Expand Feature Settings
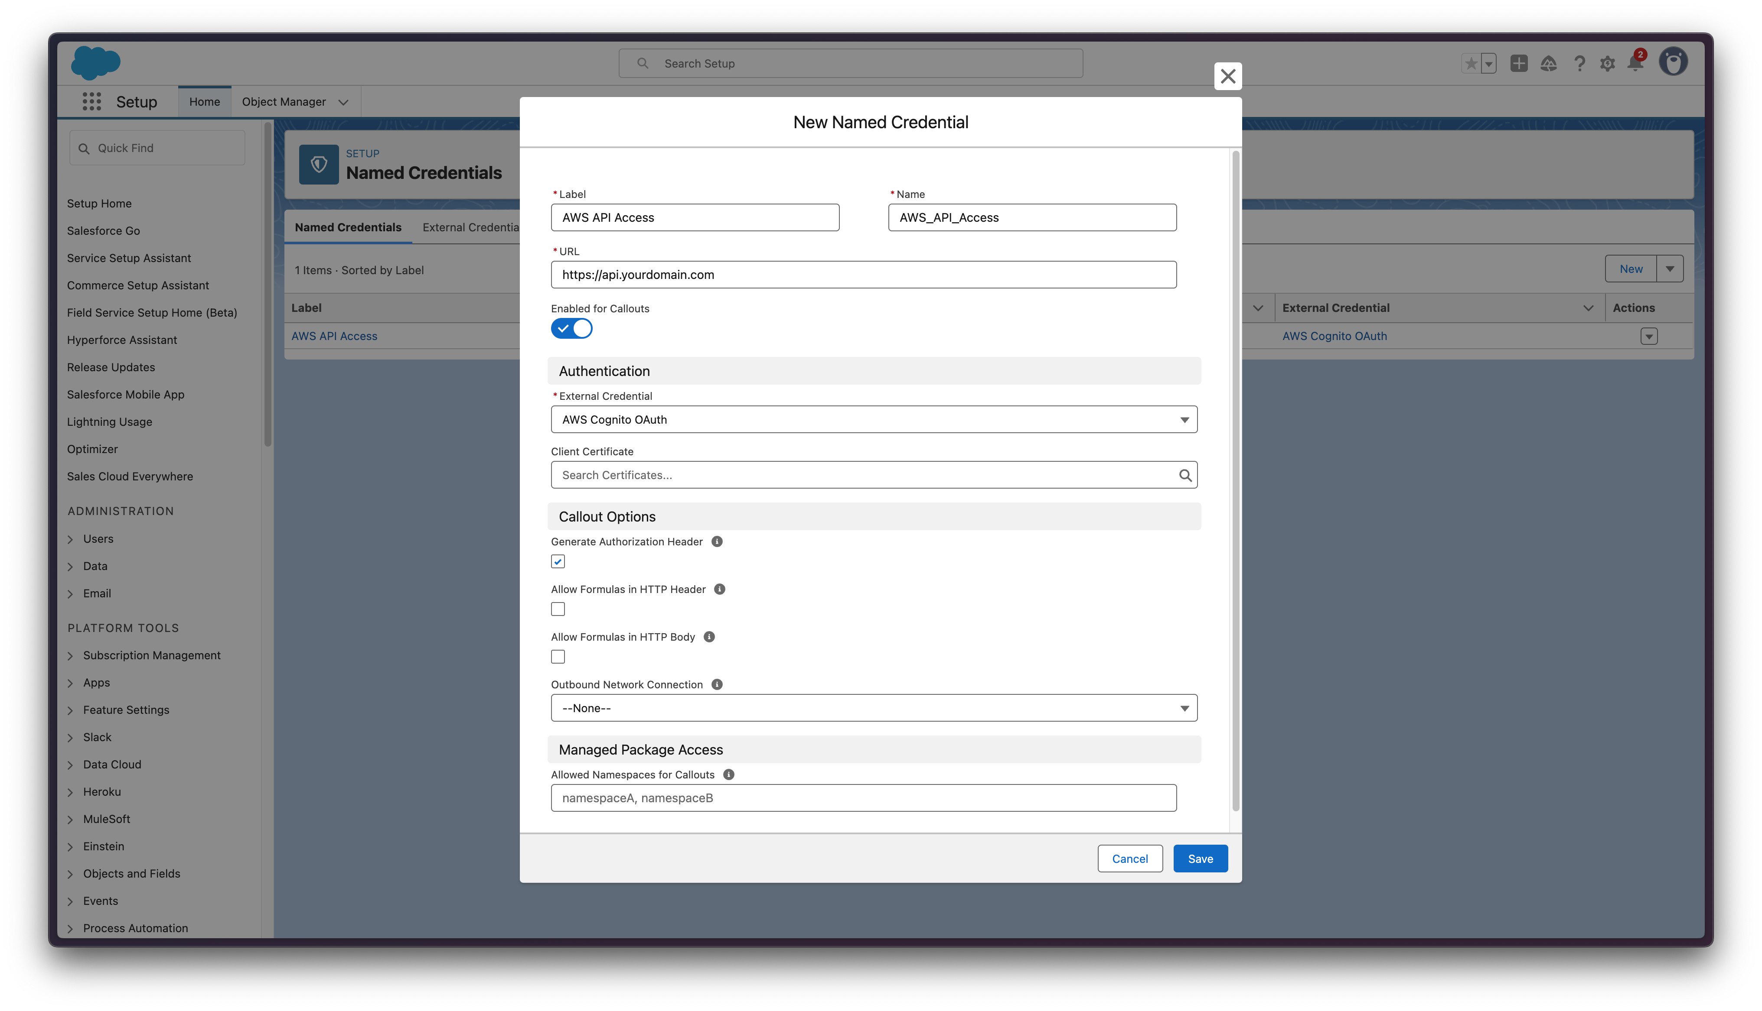The height and width of the screenshot is (1011, 1762). point(70,710)
